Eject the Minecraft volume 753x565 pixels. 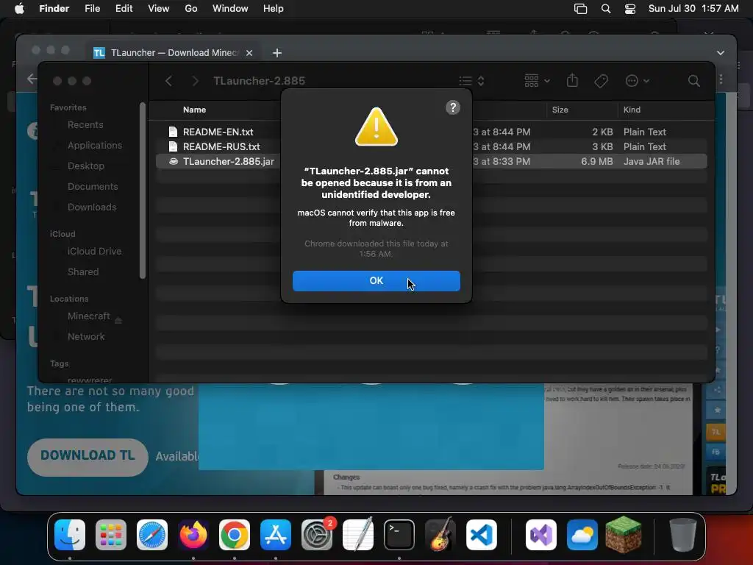point(118,320)
